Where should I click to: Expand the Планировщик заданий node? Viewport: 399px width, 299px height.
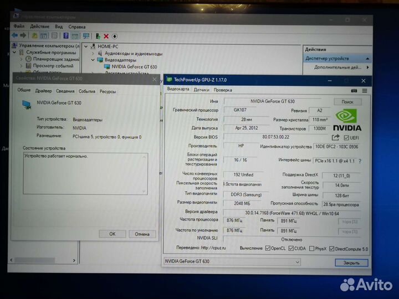22,59
